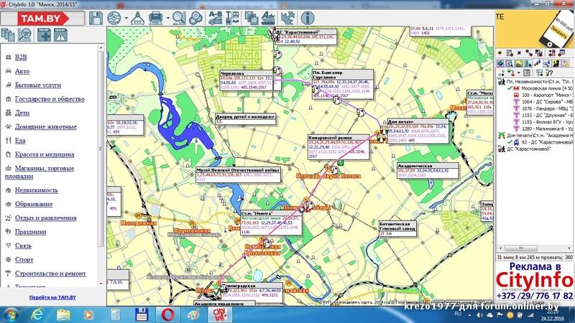Click the Save floppy disk toolbar icon
The image size is (575, 323).
pos(96,18)
